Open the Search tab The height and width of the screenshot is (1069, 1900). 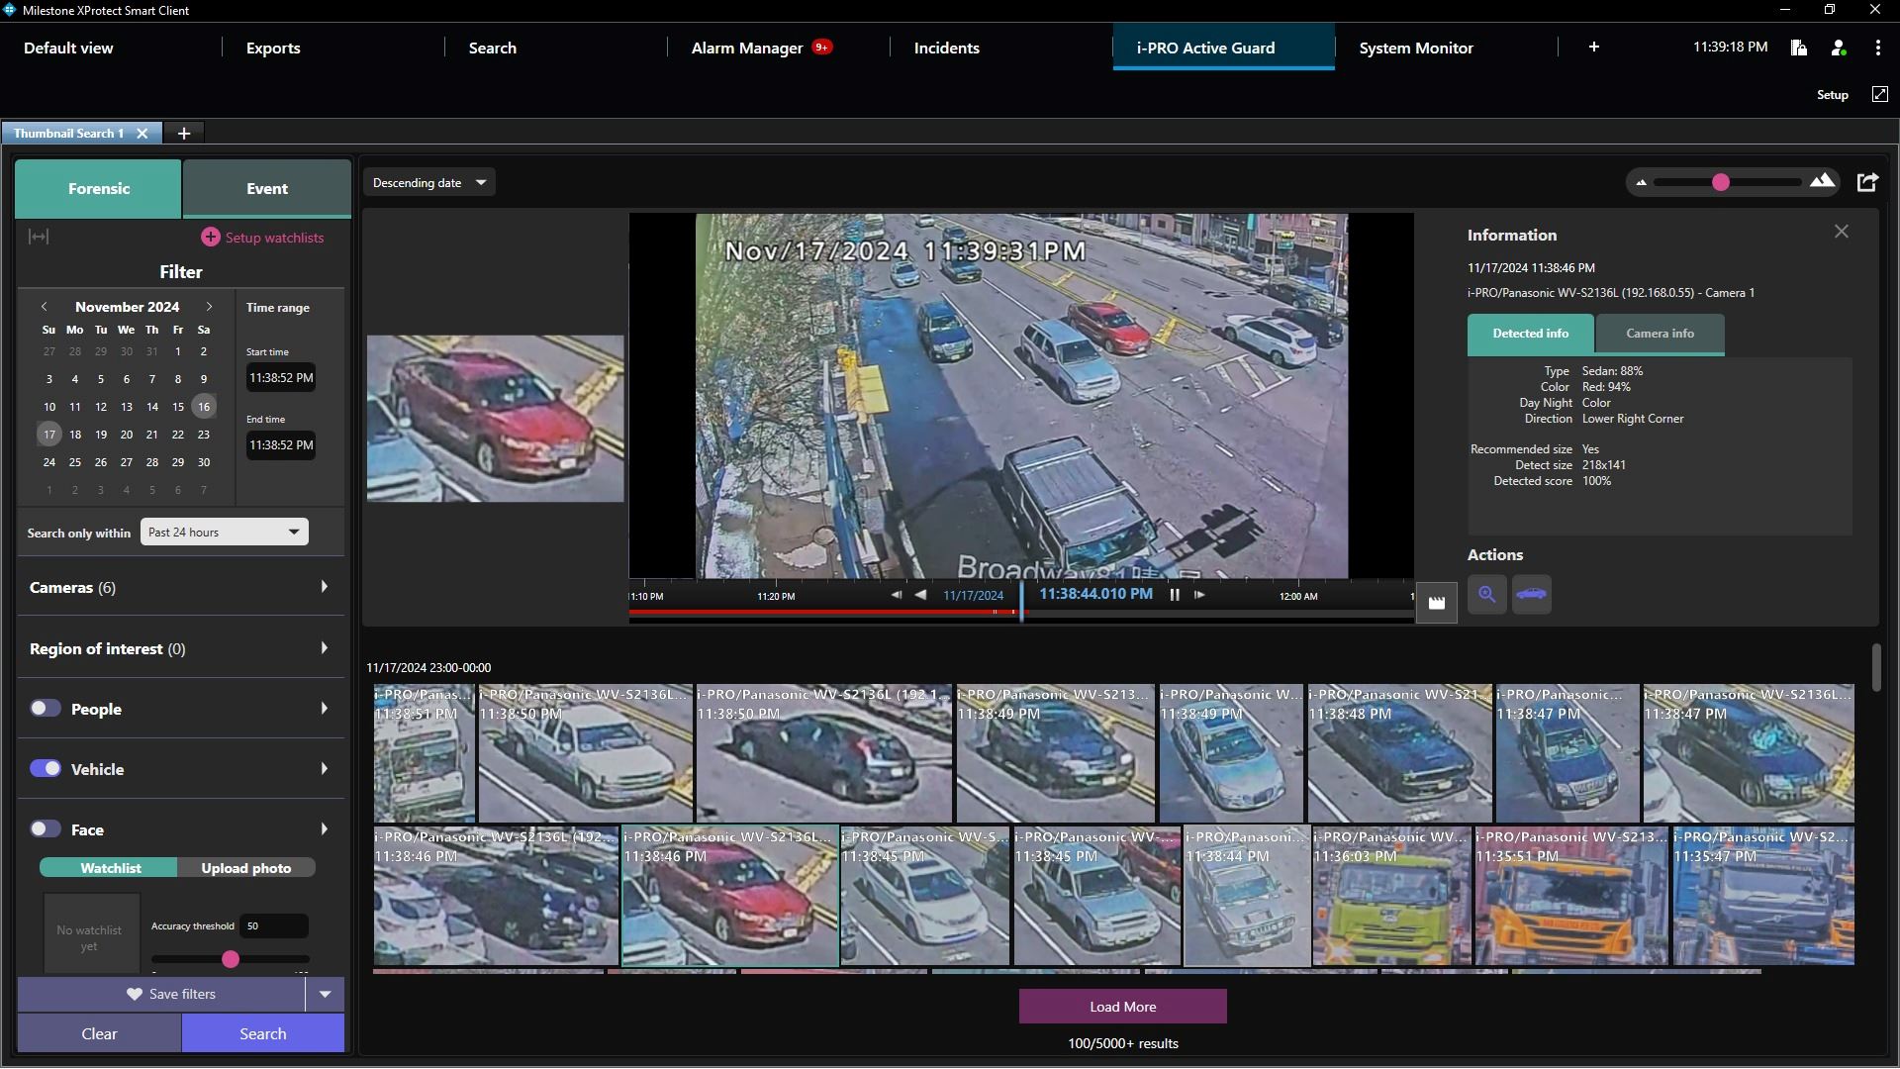click(x=492, y=48)
